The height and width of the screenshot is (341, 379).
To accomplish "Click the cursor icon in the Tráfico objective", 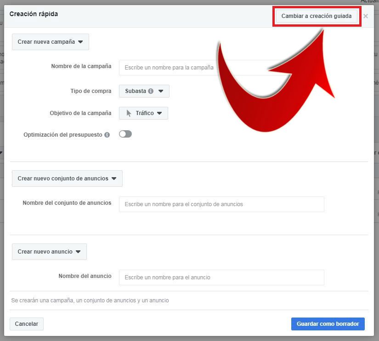I will (129, 113).
